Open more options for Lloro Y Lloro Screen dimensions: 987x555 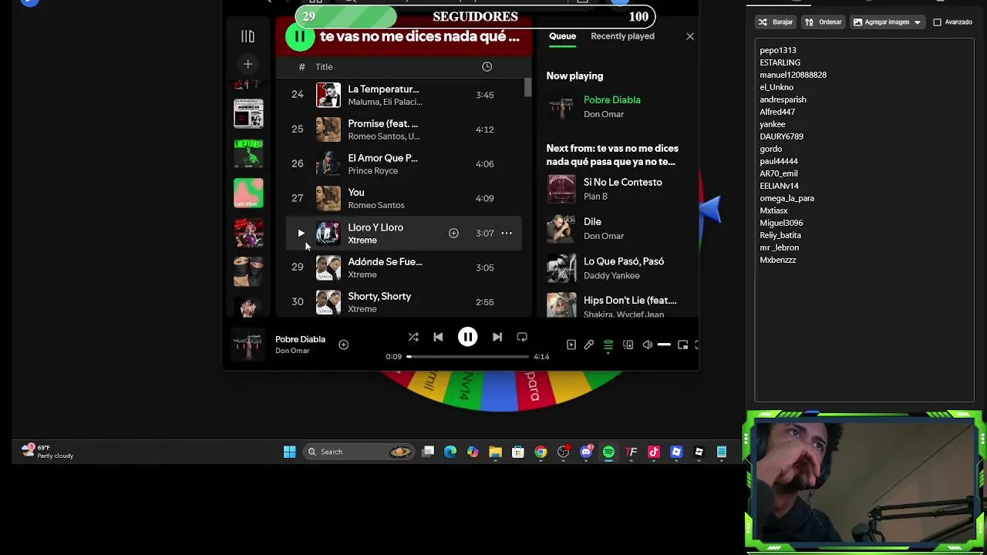[x=507, y=233]
